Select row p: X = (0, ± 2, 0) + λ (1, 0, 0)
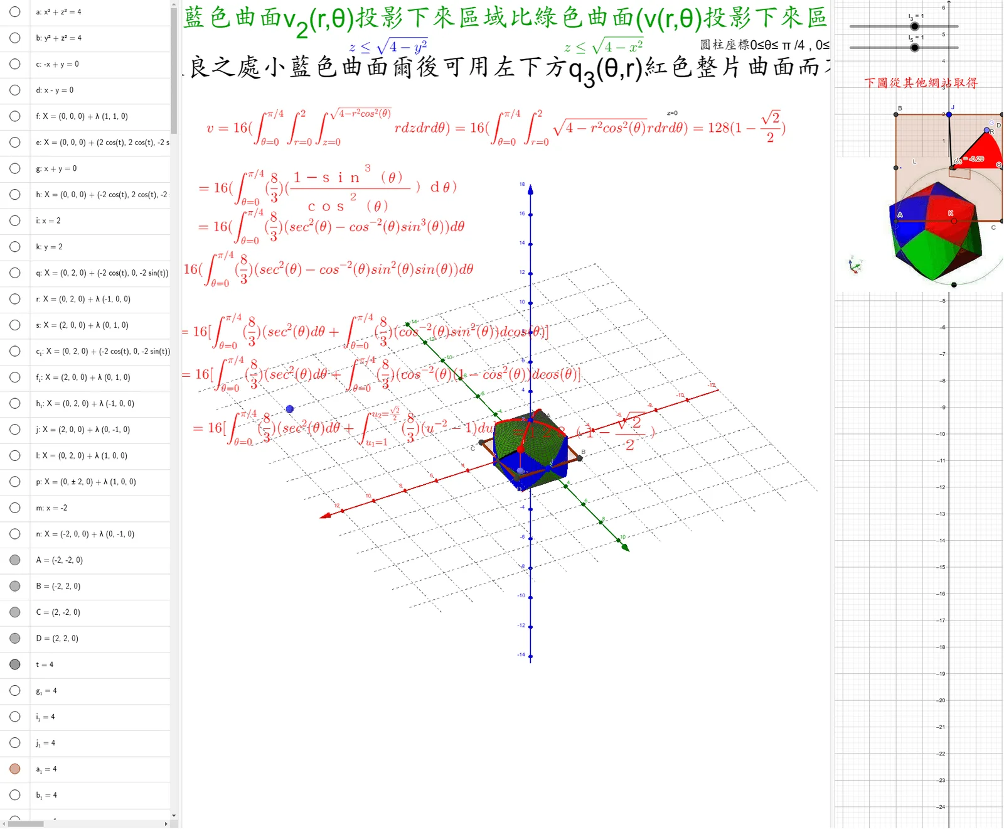Image resolution: width=1004 pixels, height=829 pixels. click(x=100, y=482)
